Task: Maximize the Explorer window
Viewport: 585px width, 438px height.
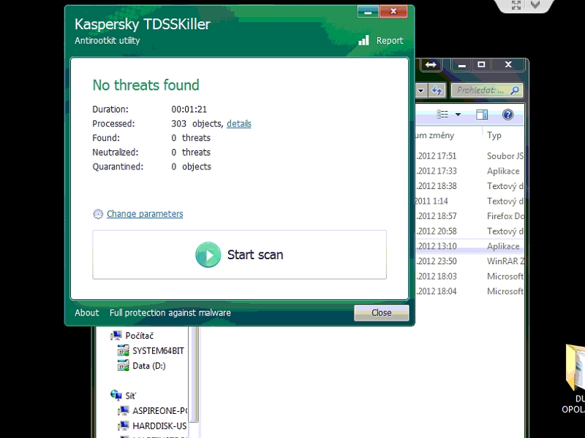Action: [481, 65]
